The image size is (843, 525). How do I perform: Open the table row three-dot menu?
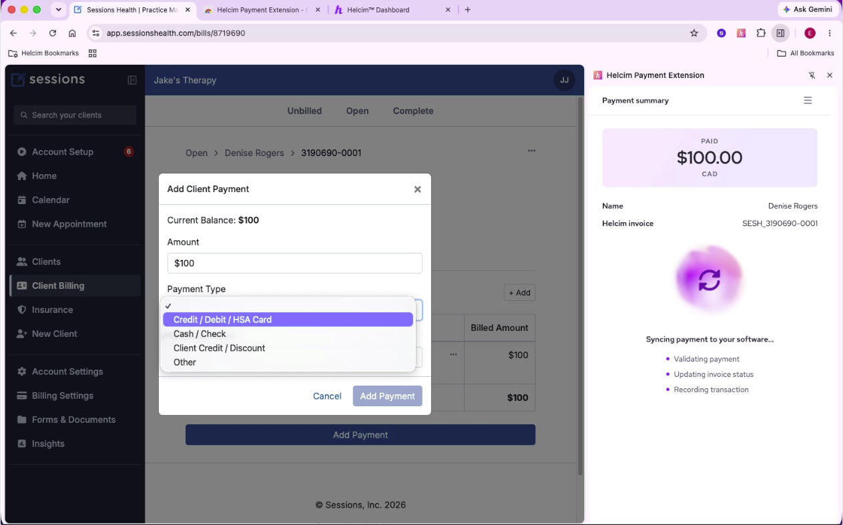click(453, 354)
